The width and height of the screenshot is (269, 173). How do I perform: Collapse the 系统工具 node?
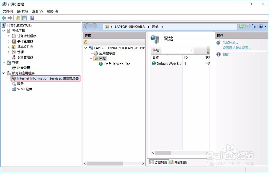click(3, 31)
